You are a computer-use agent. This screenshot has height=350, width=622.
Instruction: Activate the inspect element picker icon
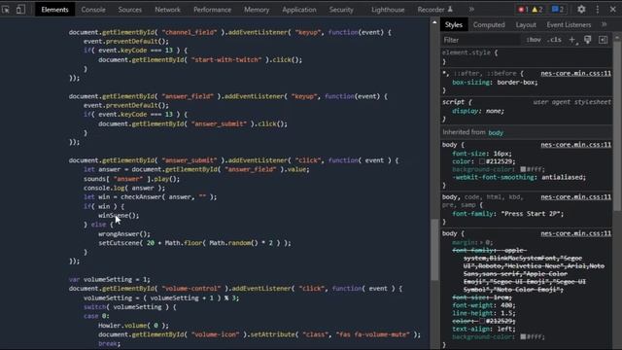pyautogui.click(x=6, y=9)
